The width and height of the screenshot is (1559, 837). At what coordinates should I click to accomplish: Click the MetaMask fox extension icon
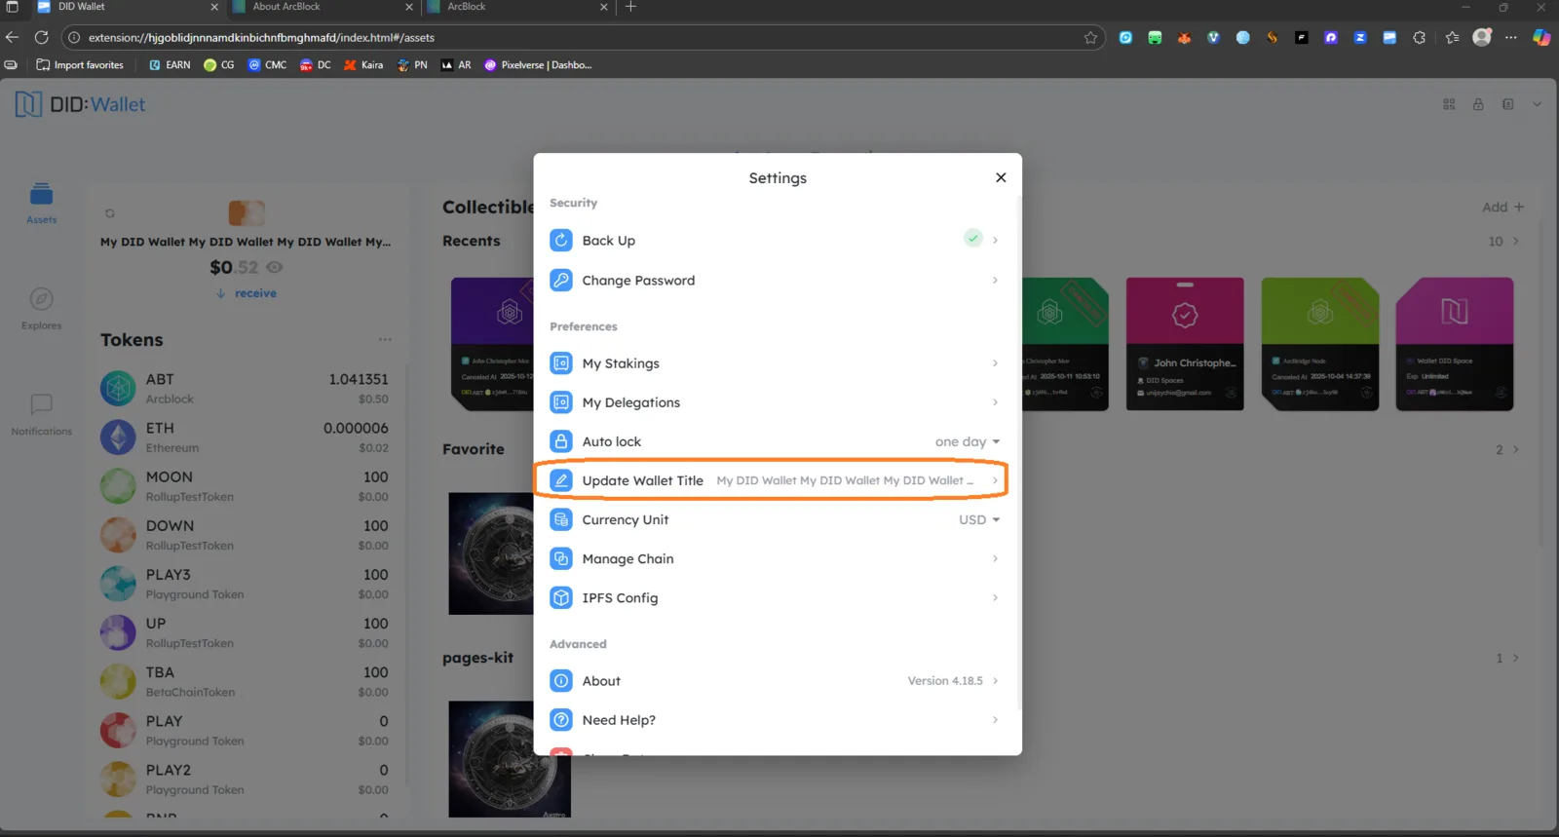(1184, 38)
